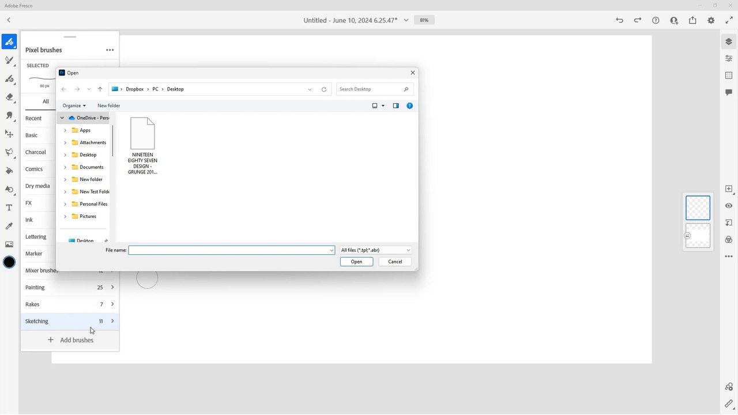The height and width of the screenshot is (415, 738).
Task: Open the share and export icon
Action: coord(692,20)
